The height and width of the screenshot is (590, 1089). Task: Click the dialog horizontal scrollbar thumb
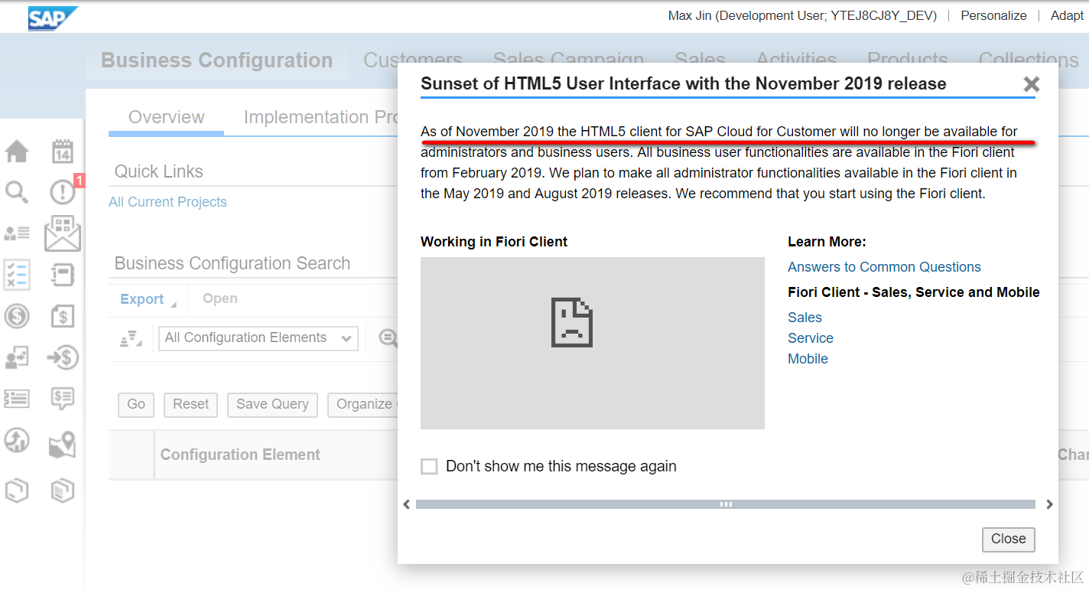click(726, 504)
